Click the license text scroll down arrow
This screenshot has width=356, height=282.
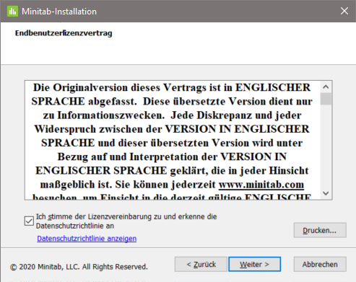[326, 193]
